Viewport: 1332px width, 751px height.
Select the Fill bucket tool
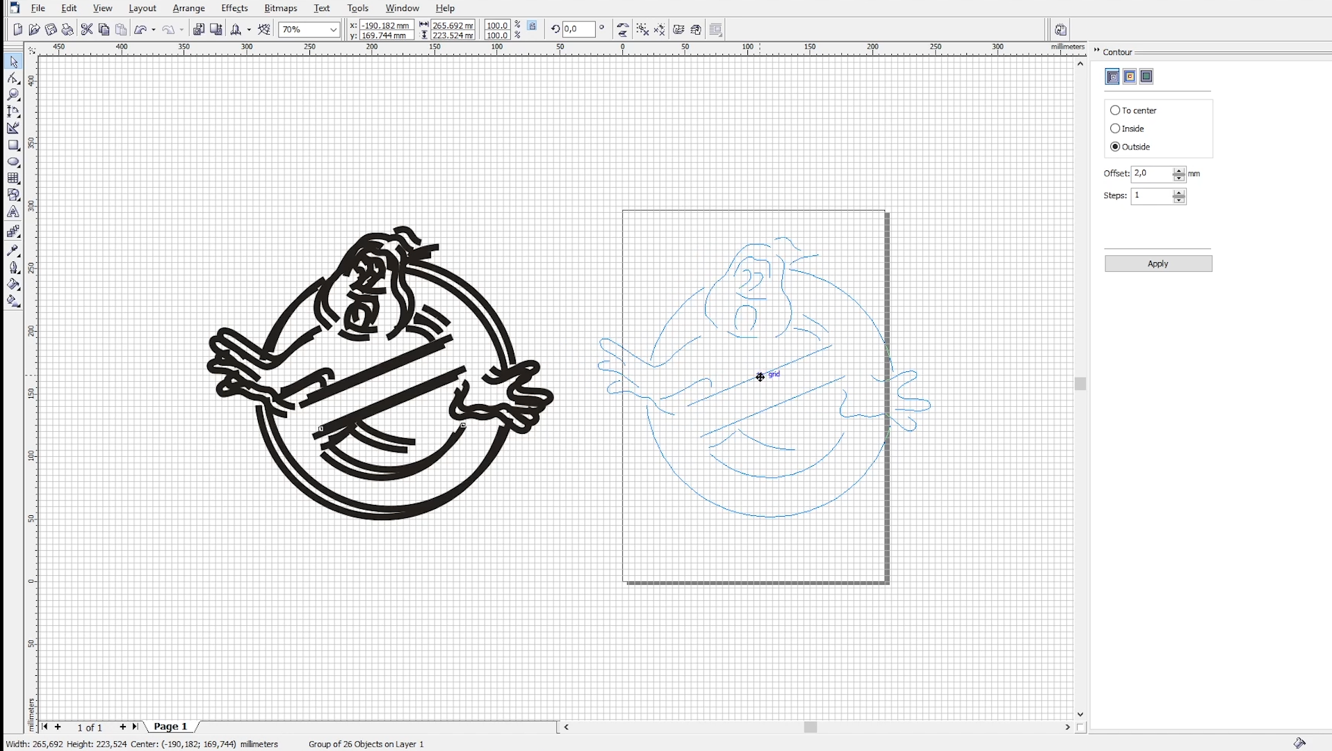point(13,284)
